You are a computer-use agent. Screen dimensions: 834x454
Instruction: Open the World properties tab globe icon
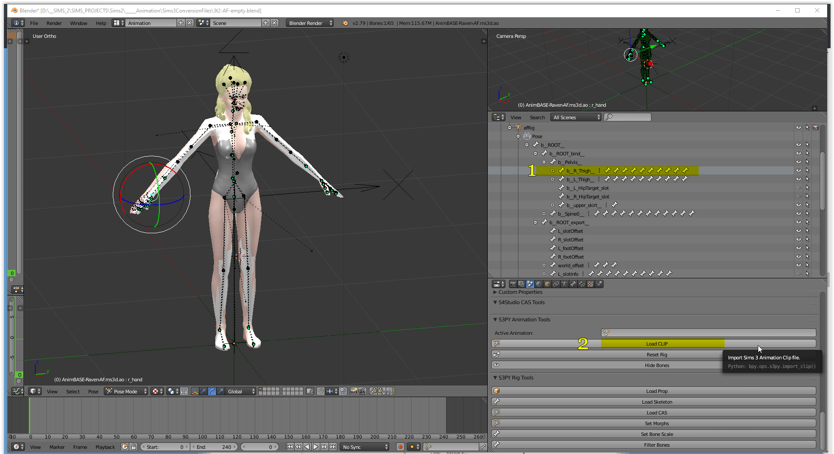pos(539,284)
